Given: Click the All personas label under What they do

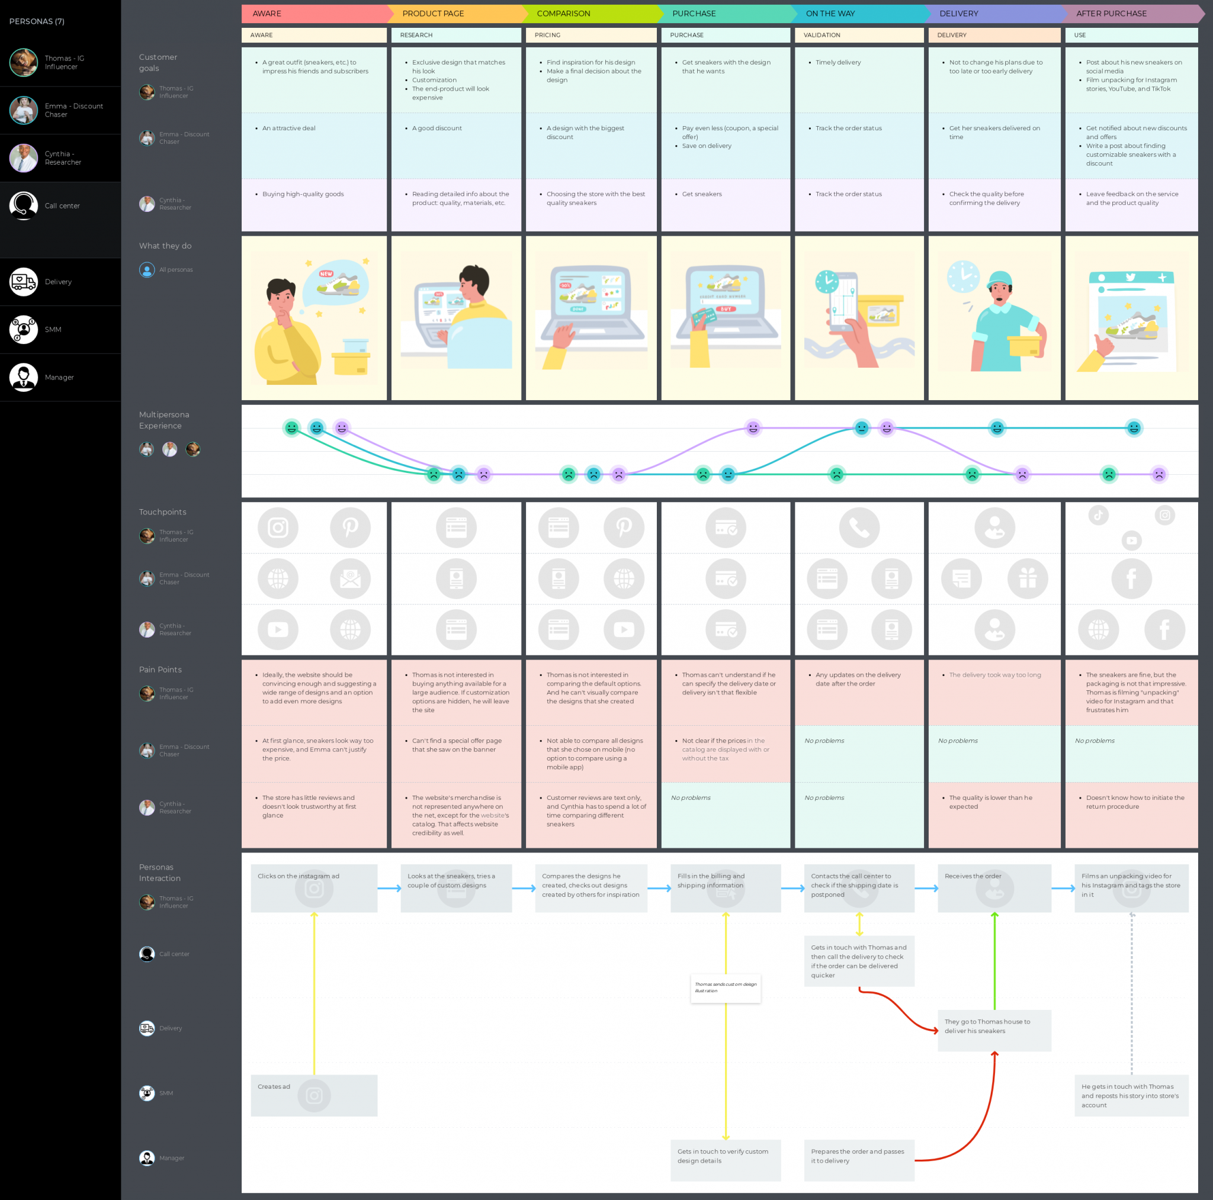Looking at the screenshot, I should [x=176, y=269].
